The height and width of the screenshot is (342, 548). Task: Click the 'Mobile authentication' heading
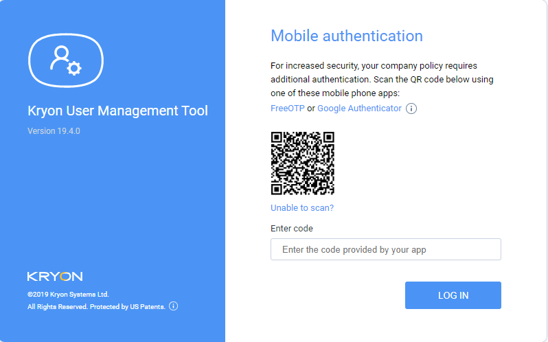pyautogui.click(x=347, y=36)
